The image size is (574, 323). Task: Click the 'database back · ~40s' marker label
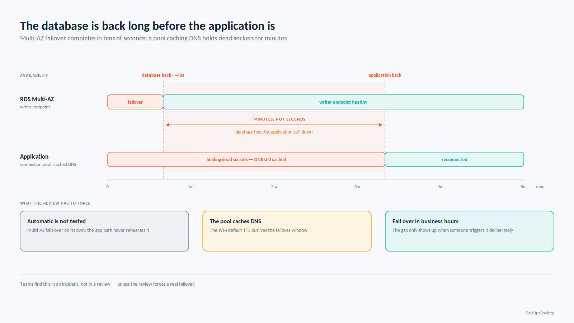point(163,75)
